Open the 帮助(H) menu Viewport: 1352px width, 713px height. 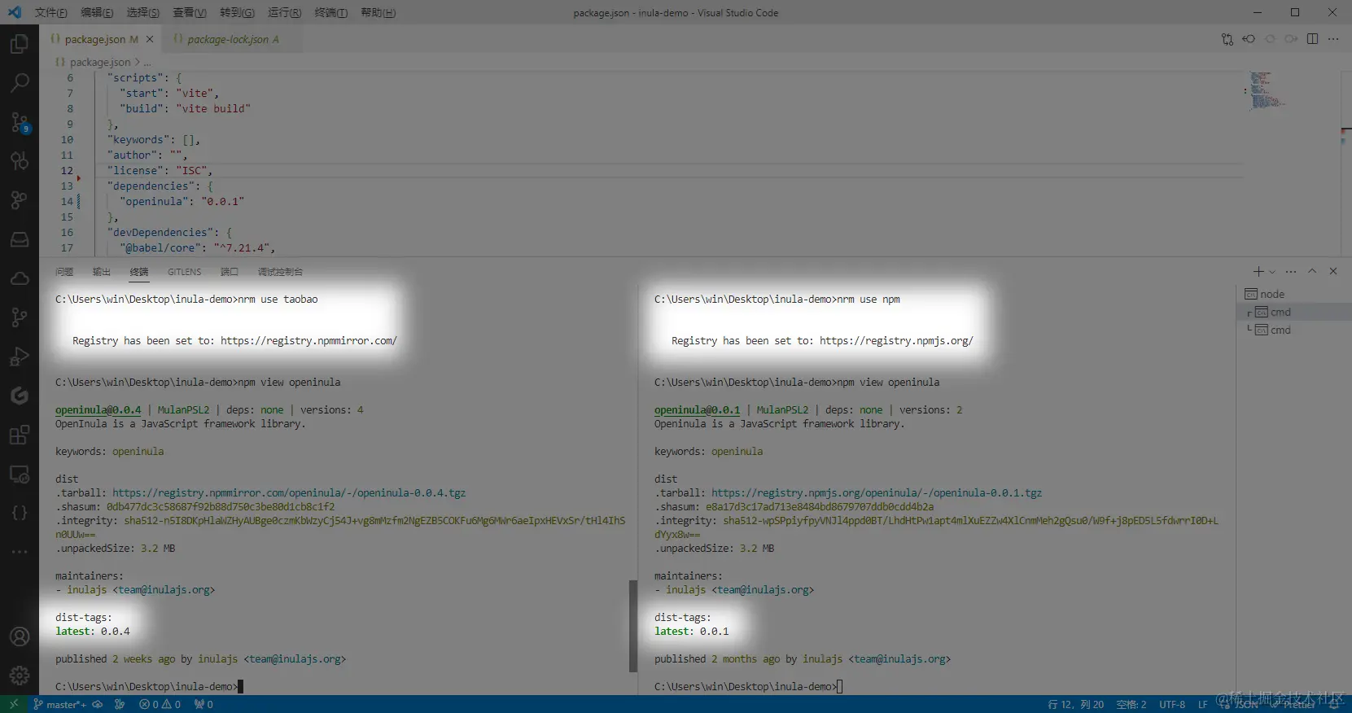pos(378,12)
